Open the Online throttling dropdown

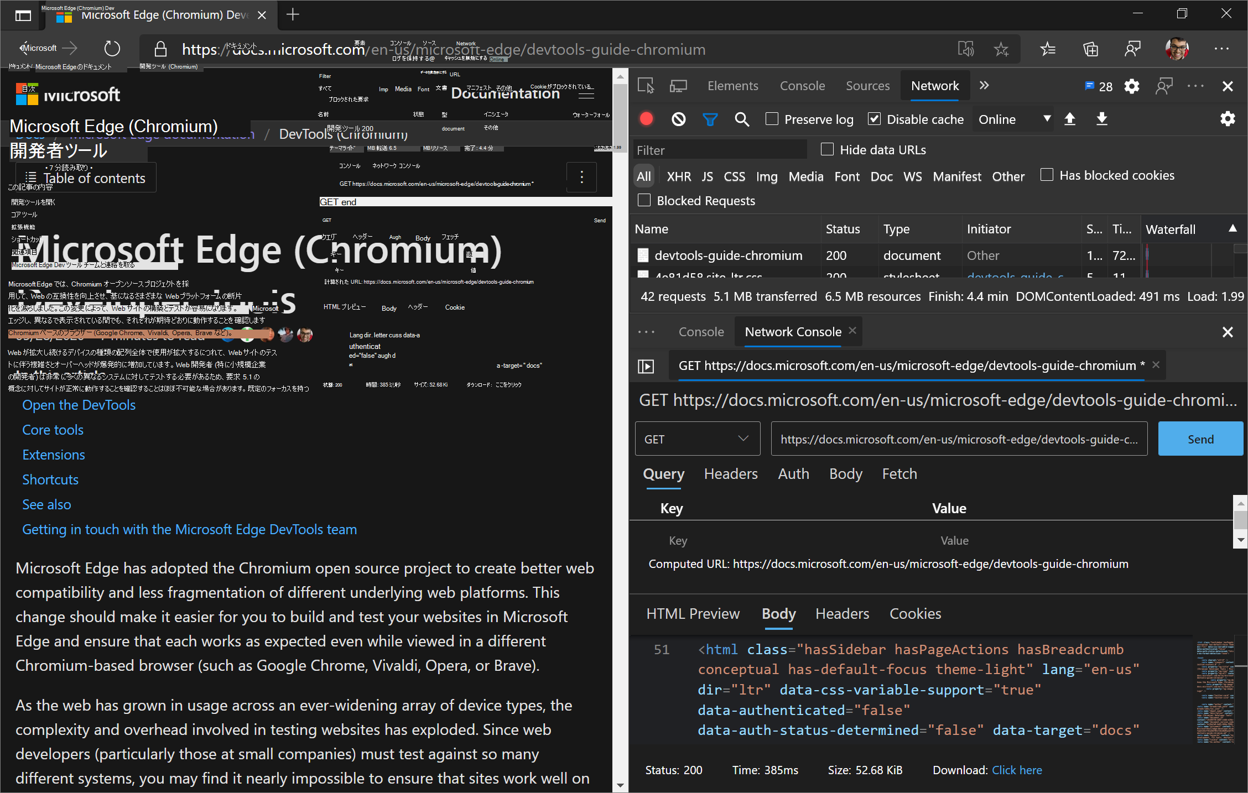[1015, 119]
